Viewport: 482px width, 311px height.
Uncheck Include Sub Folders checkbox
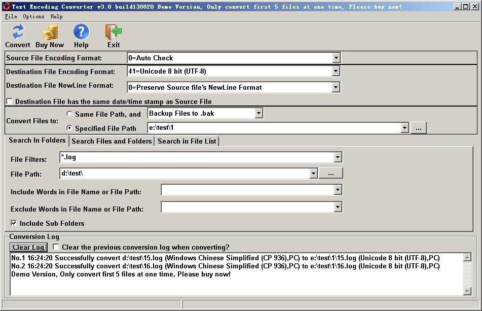(x=14, y=223)
